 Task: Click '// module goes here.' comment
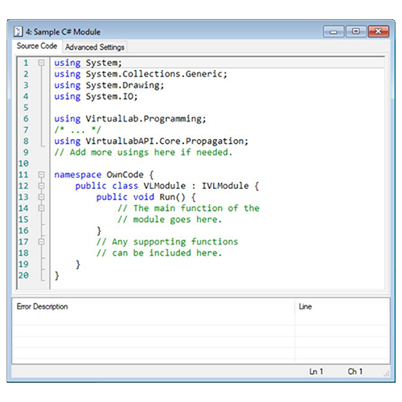[x=170, y=219]
